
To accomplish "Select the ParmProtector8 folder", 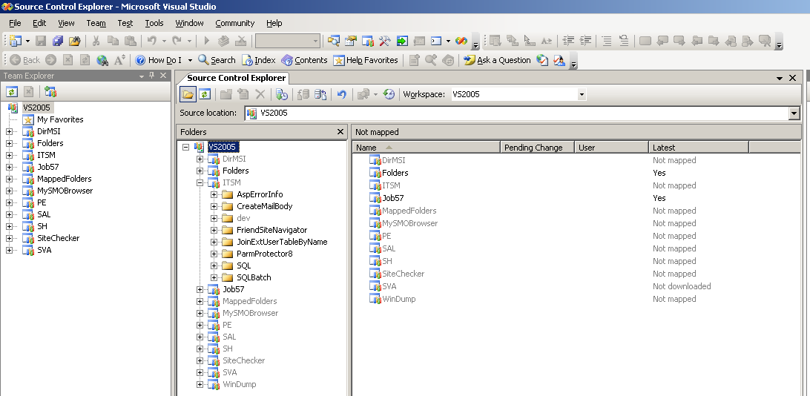I will pos(265,254).
